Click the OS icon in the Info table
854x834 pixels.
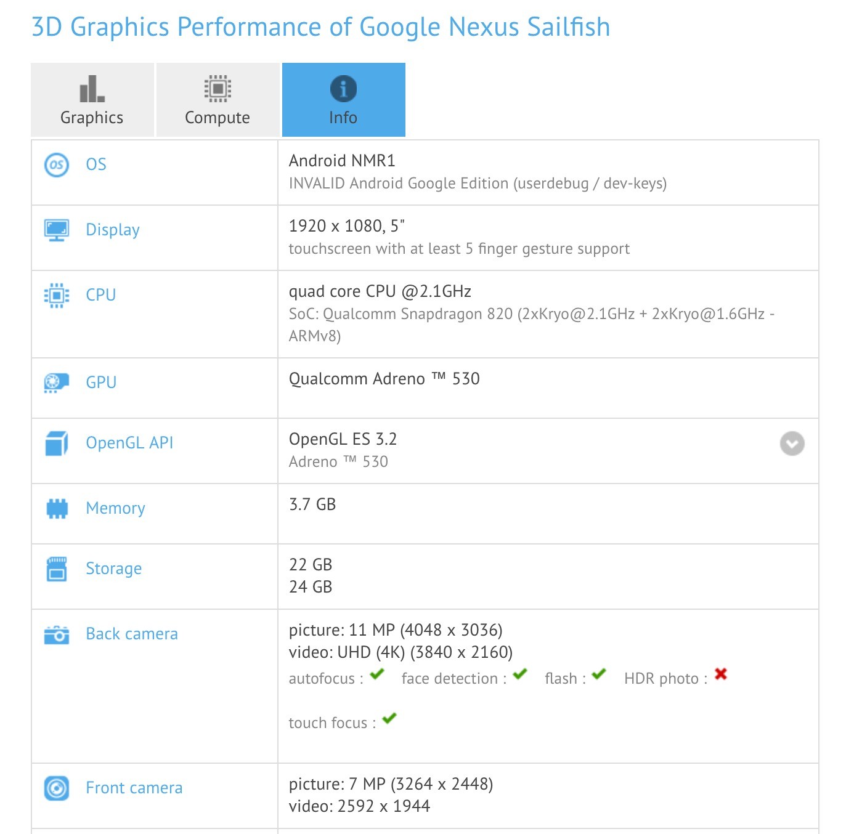coord(56,163)
